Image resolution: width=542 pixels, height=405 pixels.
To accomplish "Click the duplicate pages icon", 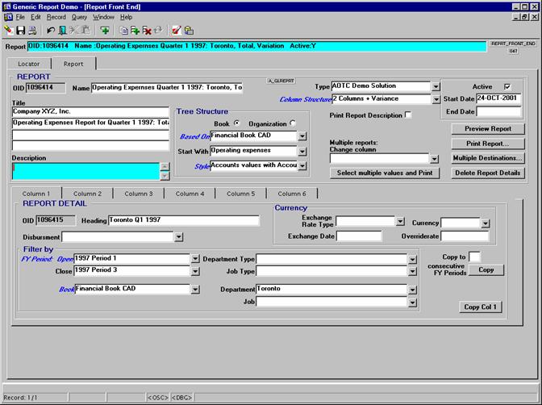I will [x=123, y=31].
